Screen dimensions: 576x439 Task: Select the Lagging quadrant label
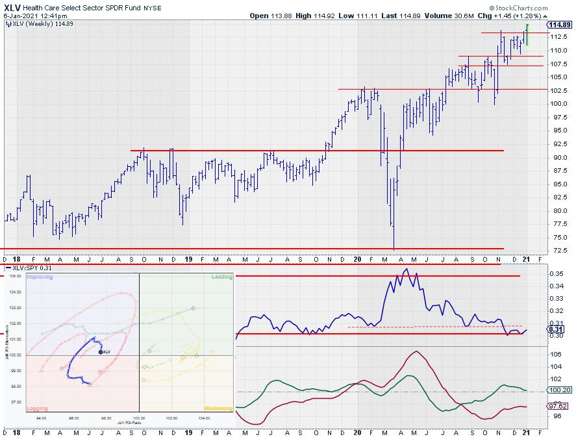coord(37,408)
